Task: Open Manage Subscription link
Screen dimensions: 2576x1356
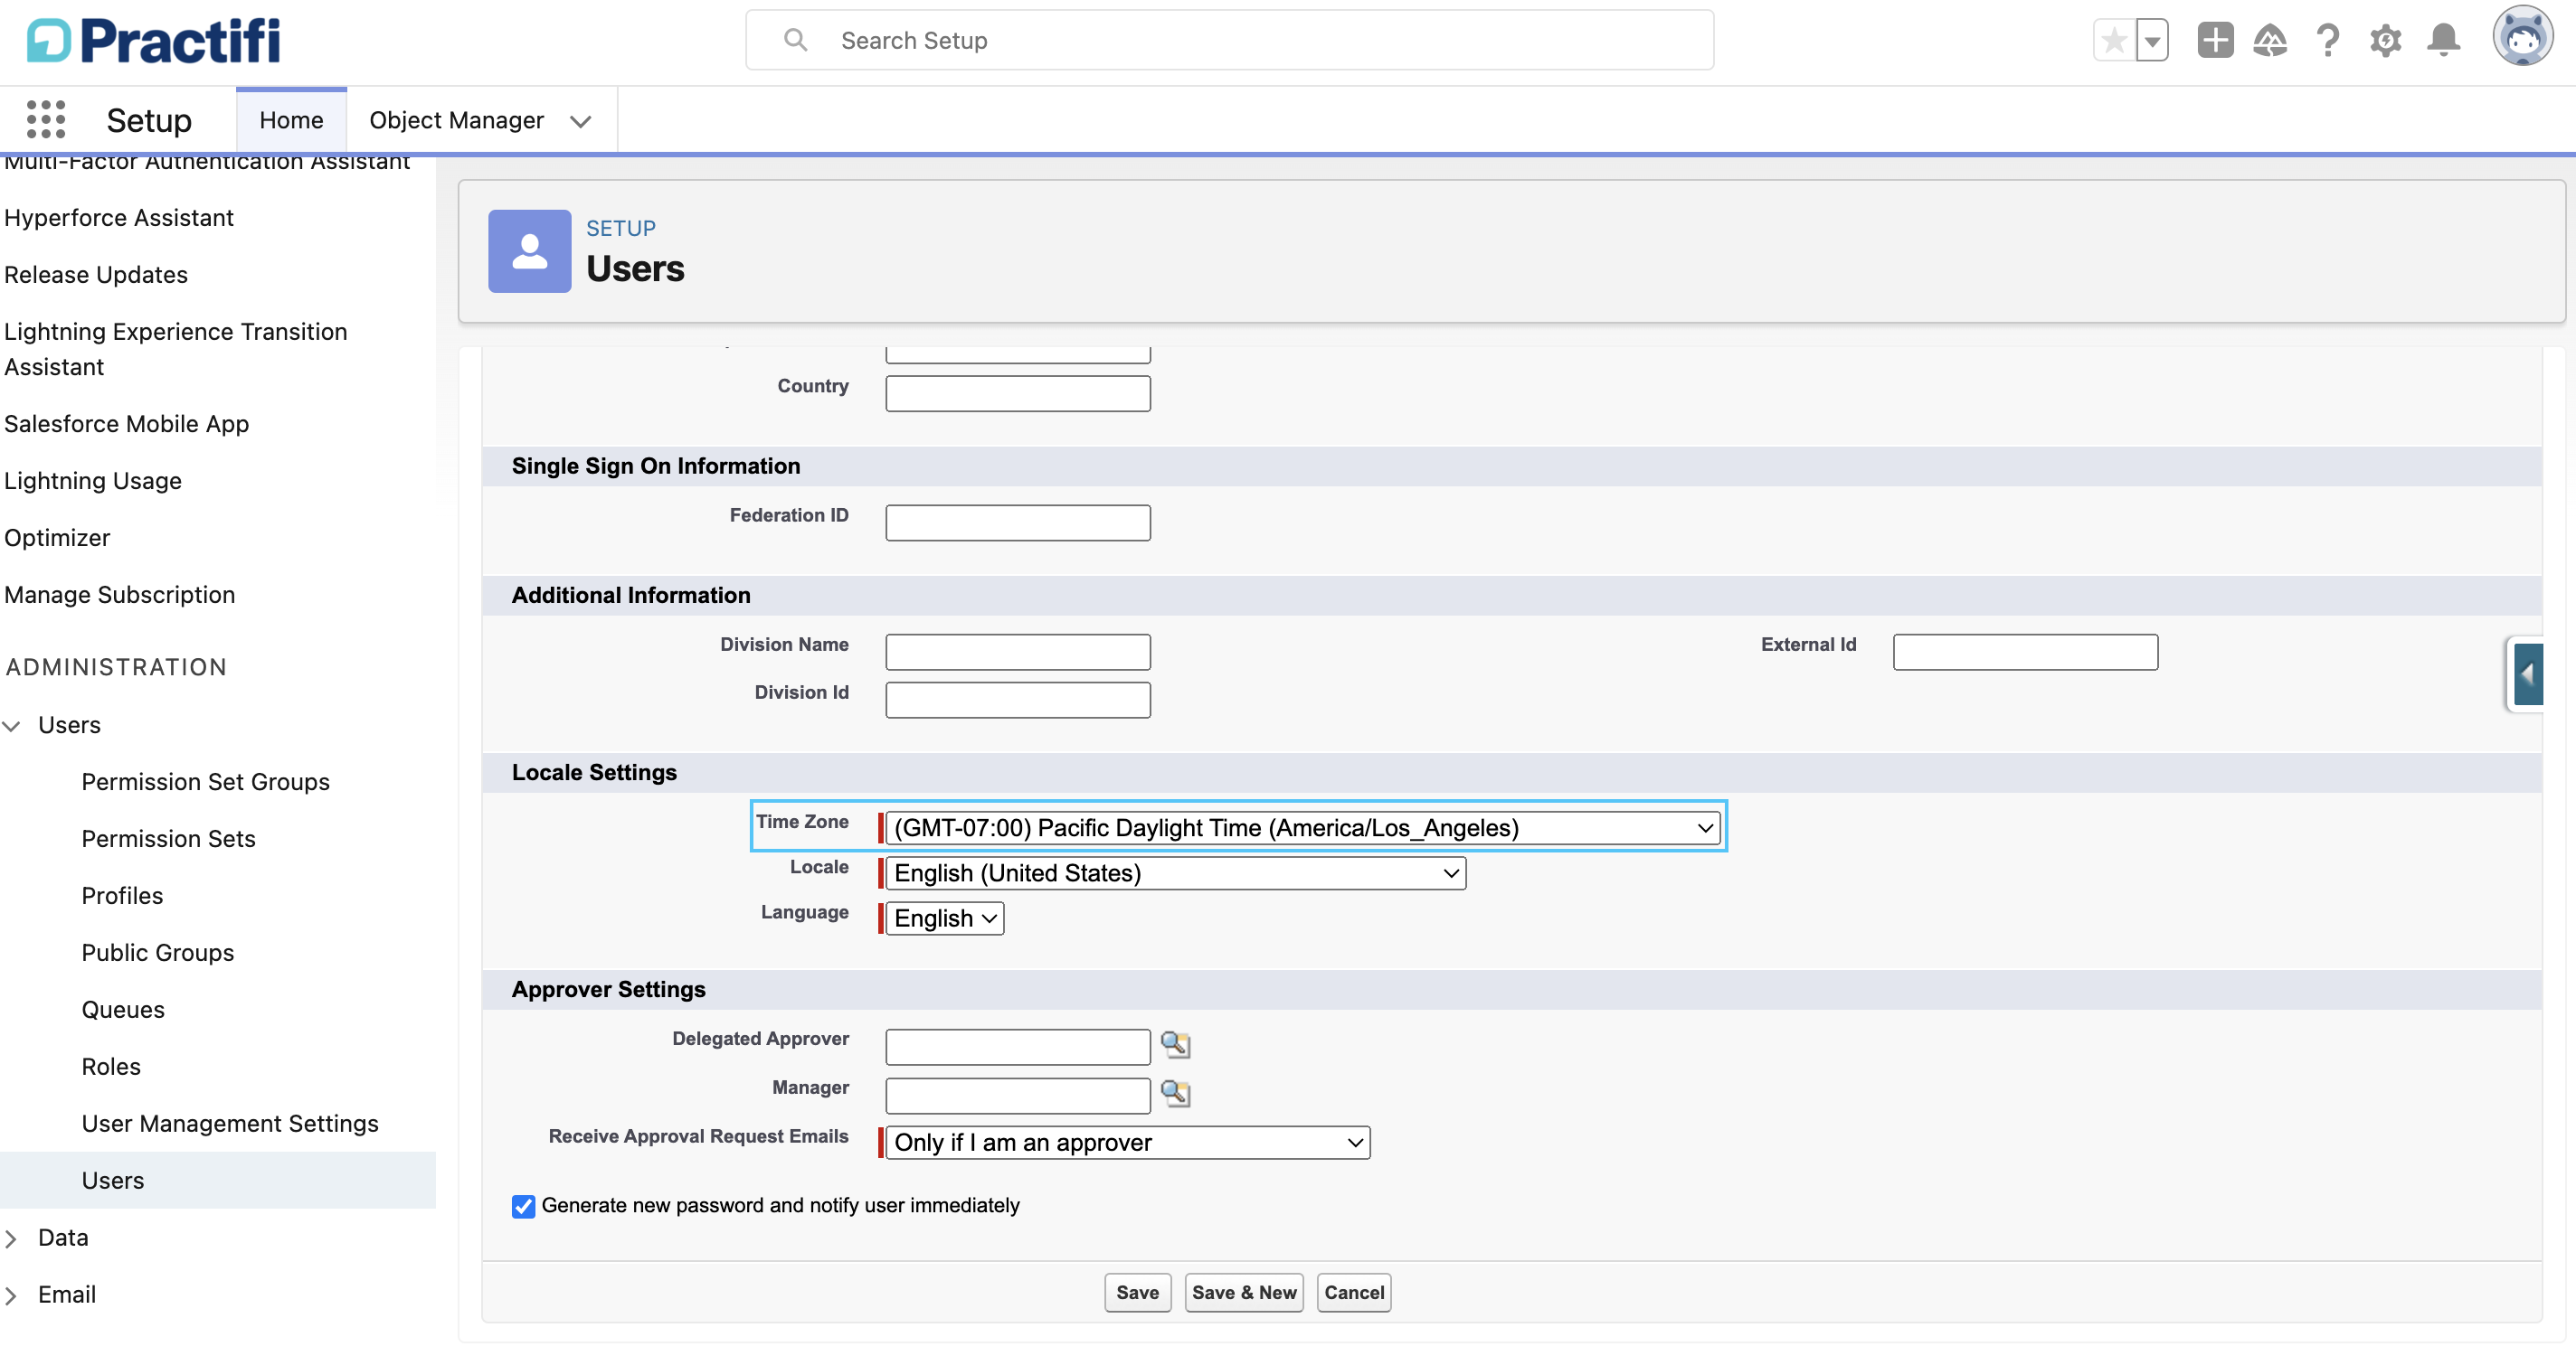Action: click(119, 595)
